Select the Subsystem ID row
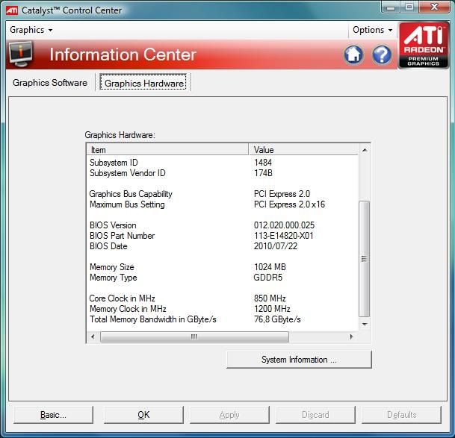This screenshot has width=455, height=438. [223, 163]
